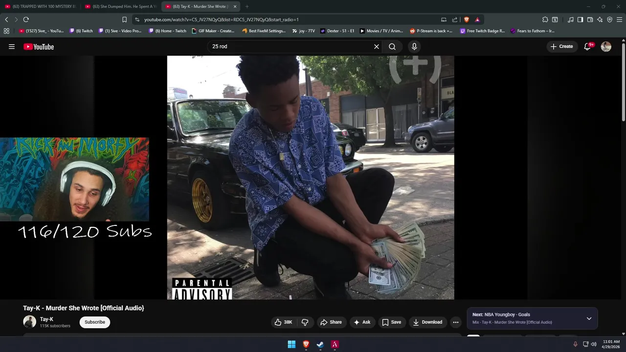This screenshot has height=352, width=626.
Task: Open the joy - 7TV bookmark
Action: point(304,31)
